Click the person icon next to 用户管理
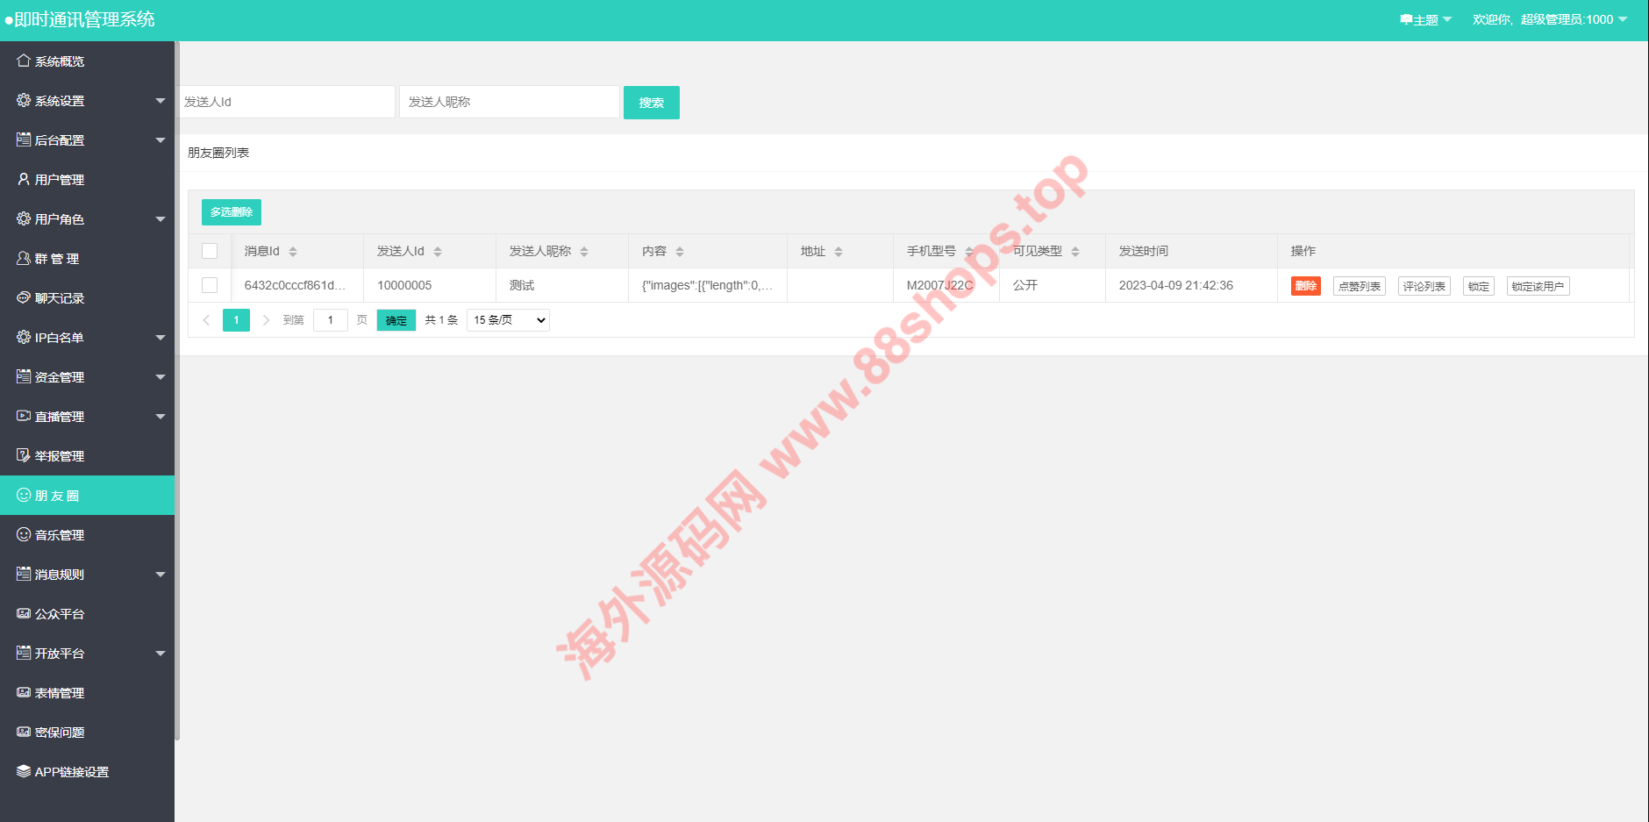1649x822 pixels. [24, 179]
